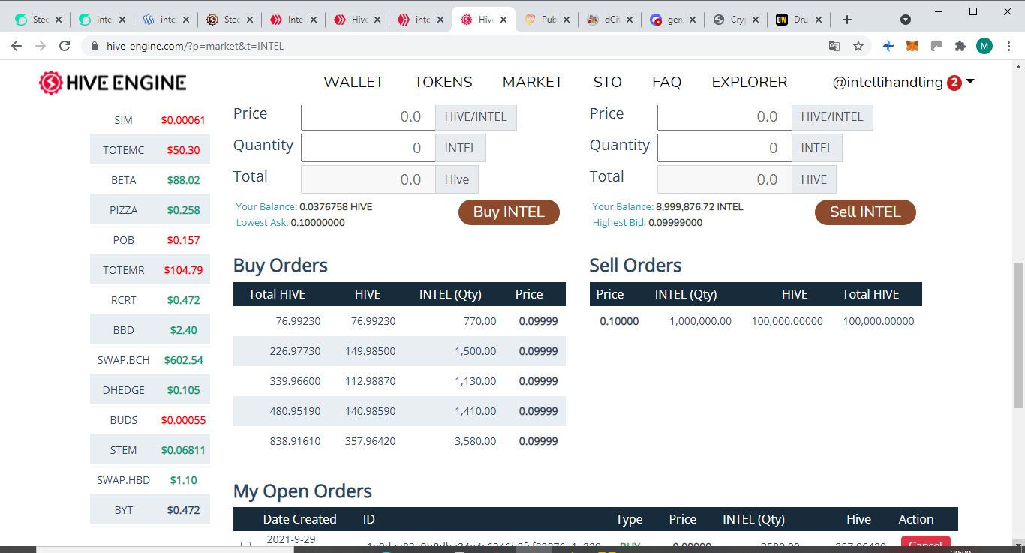
Task: Focus the sell Price input field
Action: click(725, 116)
